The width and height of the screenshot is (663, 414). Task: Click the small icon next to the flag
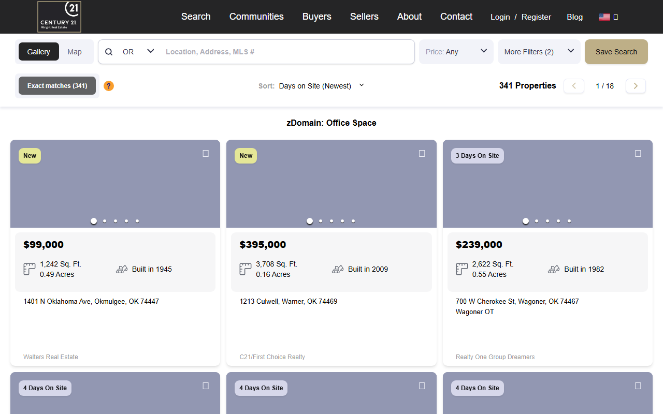[616, 17]
